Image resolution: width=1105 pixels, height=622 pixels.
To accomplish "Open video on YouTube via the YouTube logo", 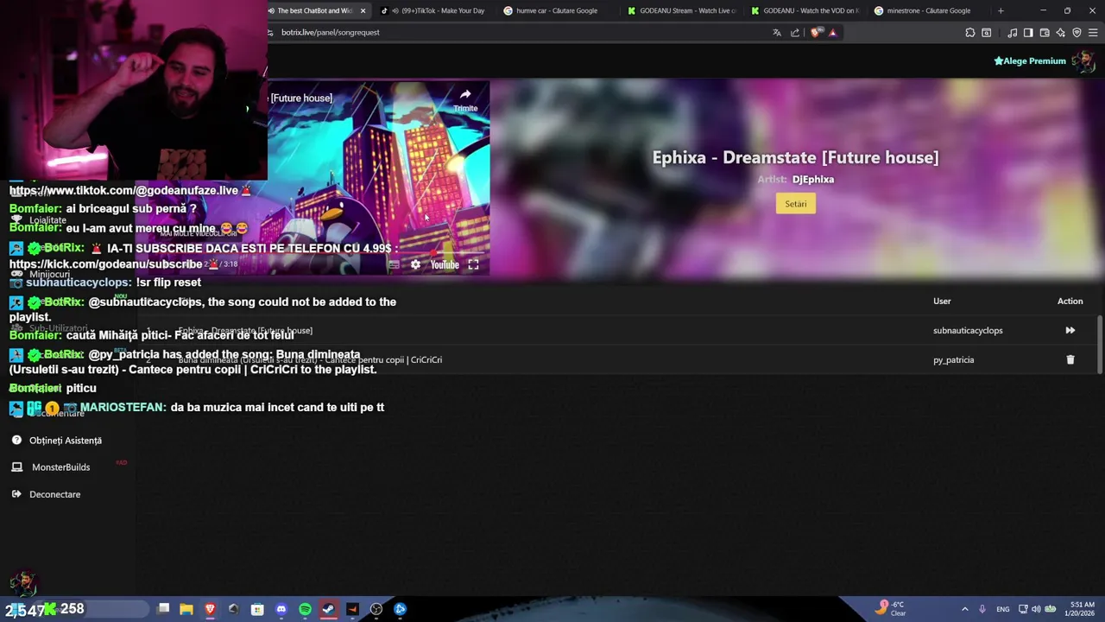I will [445, 264].
